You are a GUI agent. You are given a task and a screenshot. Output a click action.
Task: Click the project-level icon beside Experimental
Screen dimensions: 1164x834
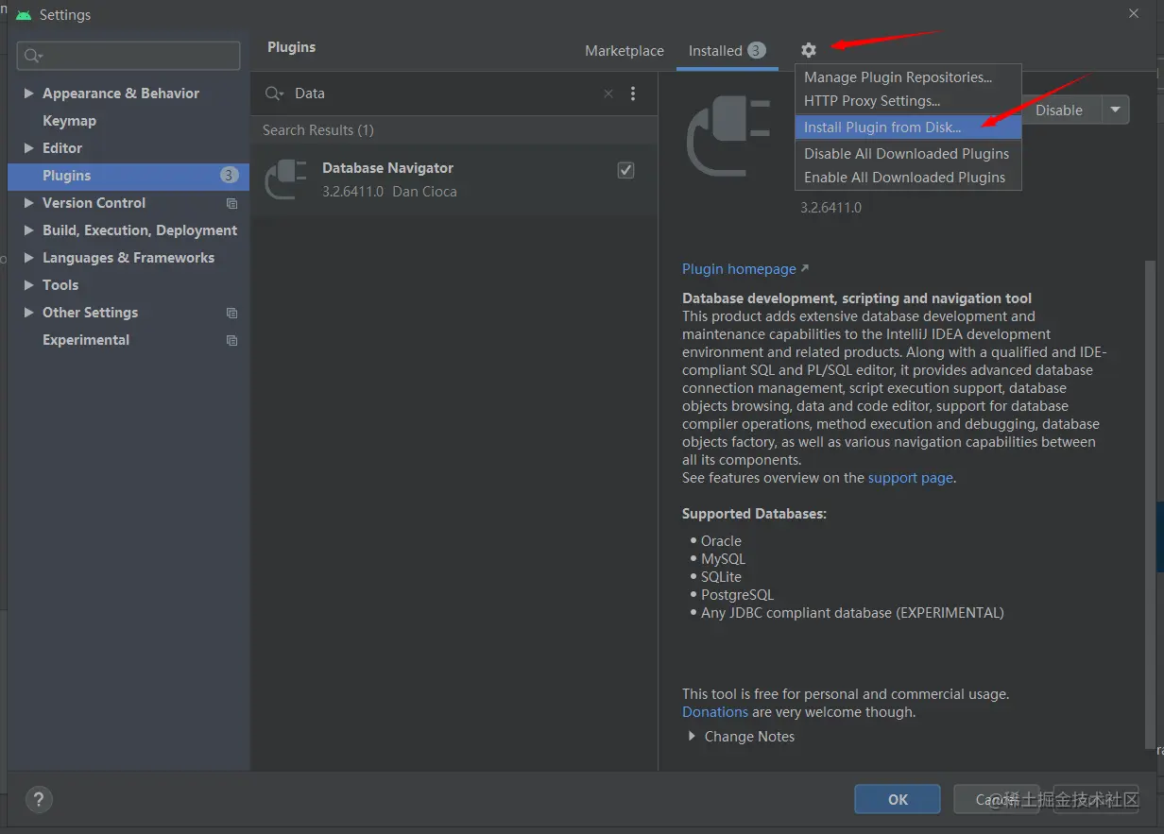tap(232, 340)
